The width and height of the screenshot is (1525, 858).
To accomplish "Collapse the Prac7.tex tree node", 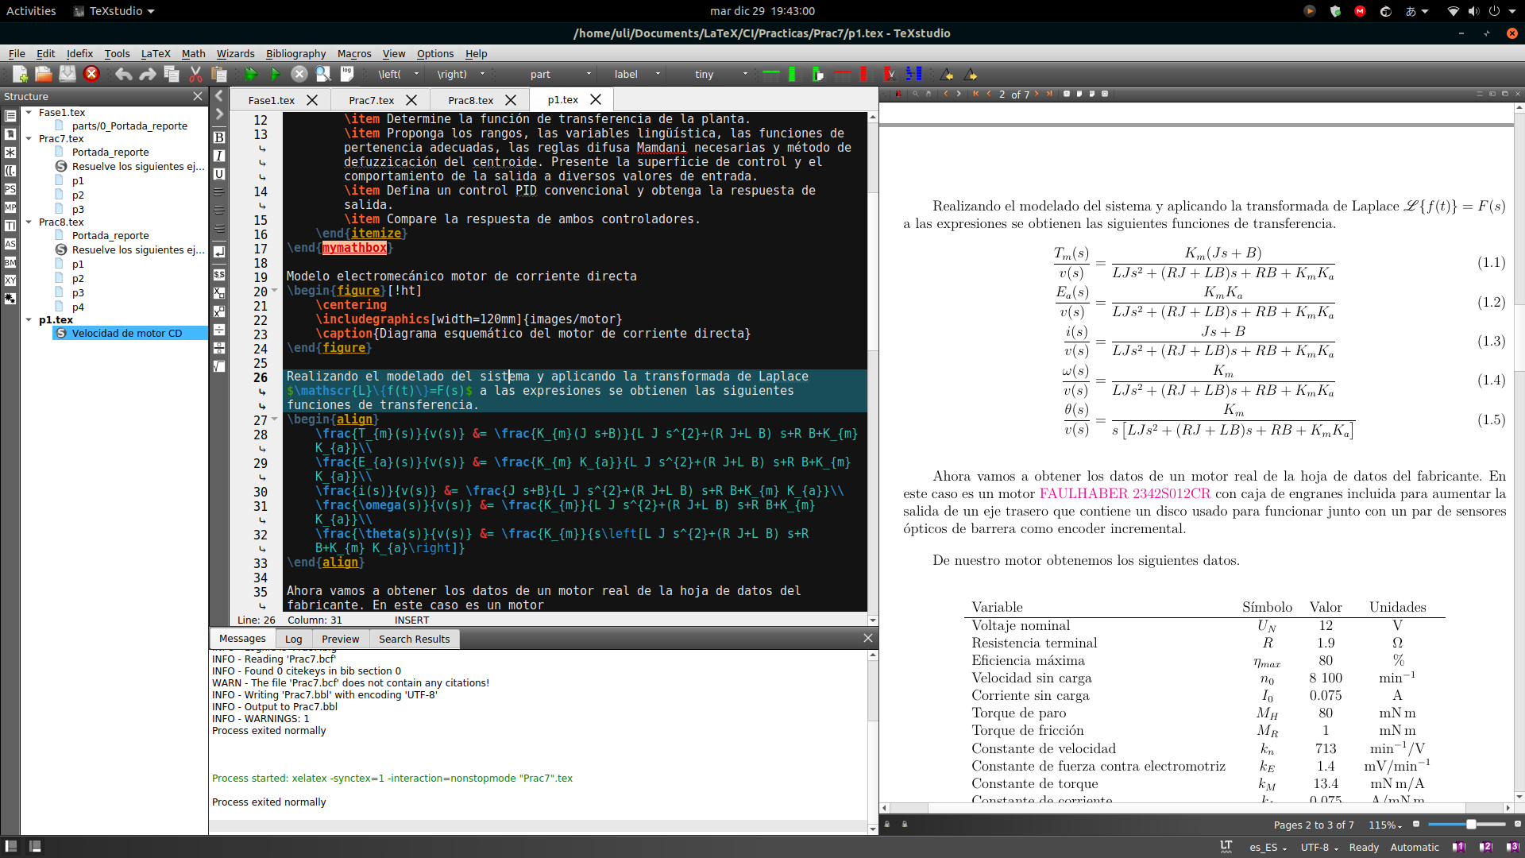I will [29, 138].
